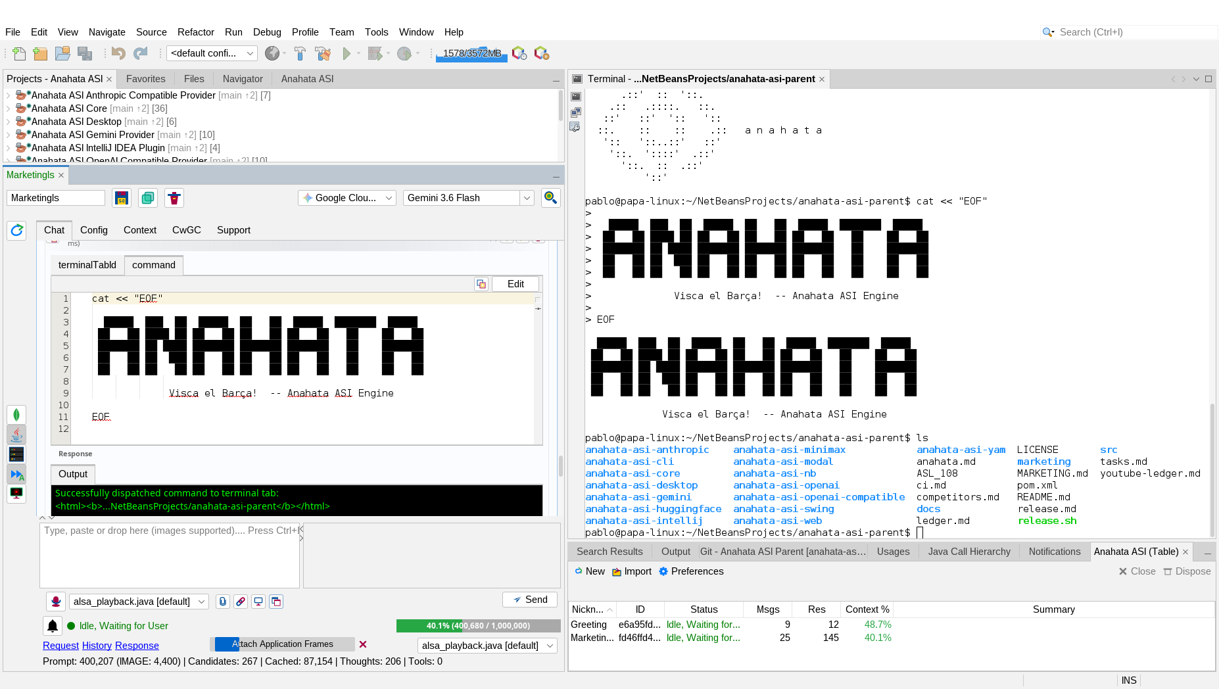Click the Clean and Build broom icon
The image size is (1219, 689).
323,53
